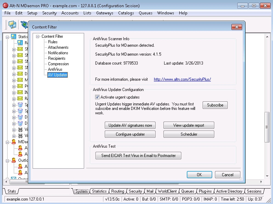Click the horizontal scrollbar right arrow
273x204 pixels.
click(261, 182)
